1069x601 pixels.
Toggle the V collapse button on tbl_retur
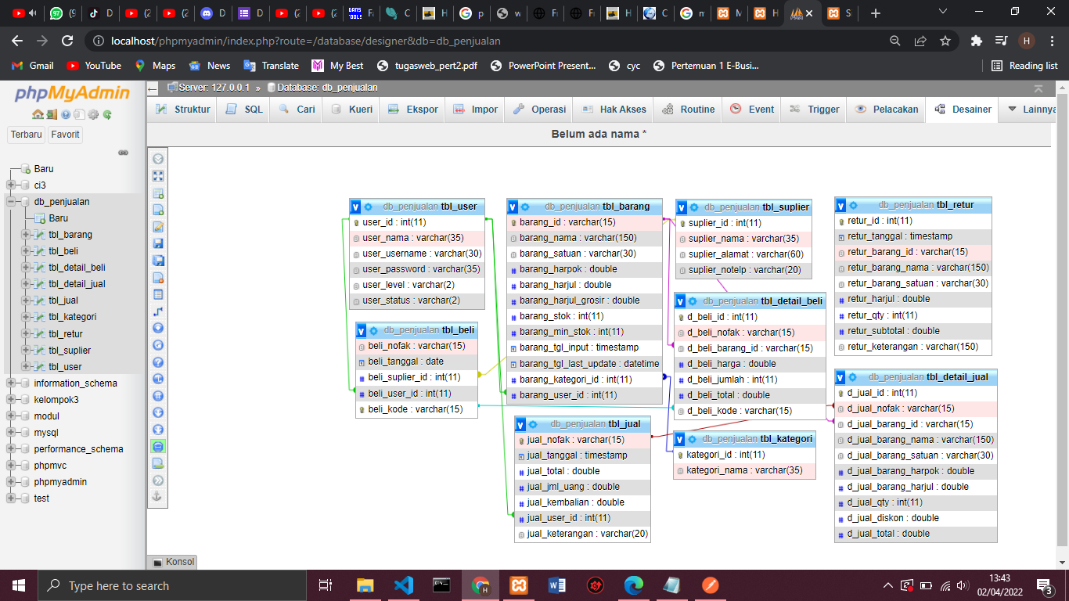841,205
